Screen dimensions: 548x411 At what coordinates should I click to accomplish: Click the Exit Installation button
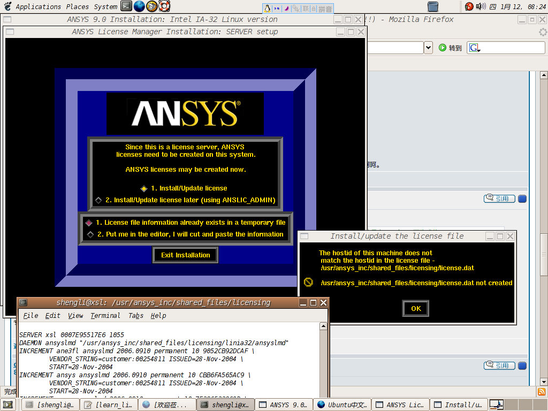point(185,255)
